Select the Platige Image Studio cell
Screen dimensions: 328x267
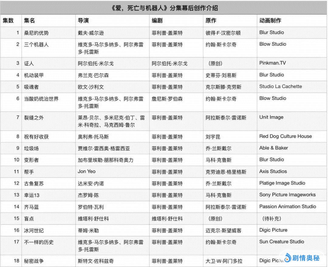click(282, 183)
